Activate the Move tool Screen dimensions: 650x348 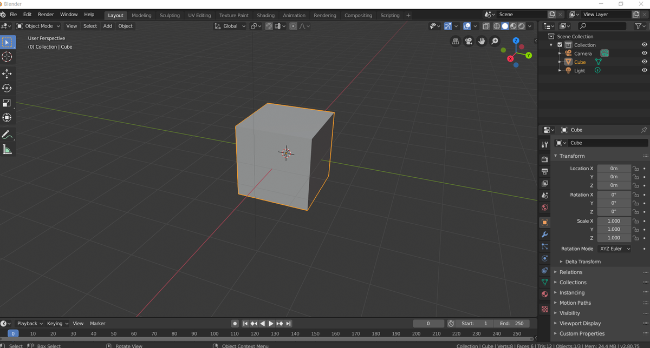[x=7, y=73]
